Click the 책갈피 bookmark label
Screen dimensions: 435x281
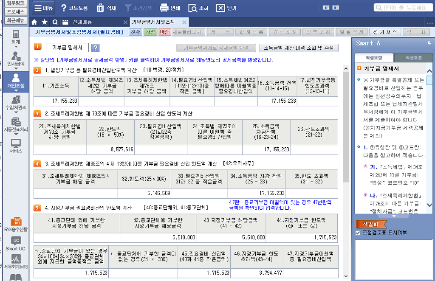point(371,224)
